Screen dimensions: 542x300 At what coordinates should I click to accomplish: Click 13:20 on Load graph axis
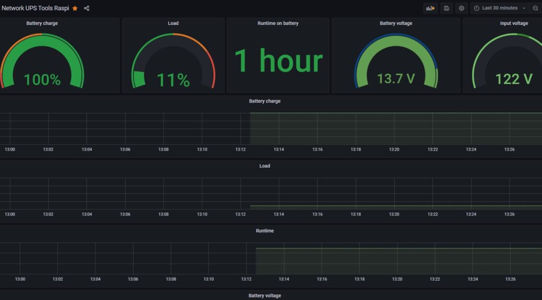[394, 214]
